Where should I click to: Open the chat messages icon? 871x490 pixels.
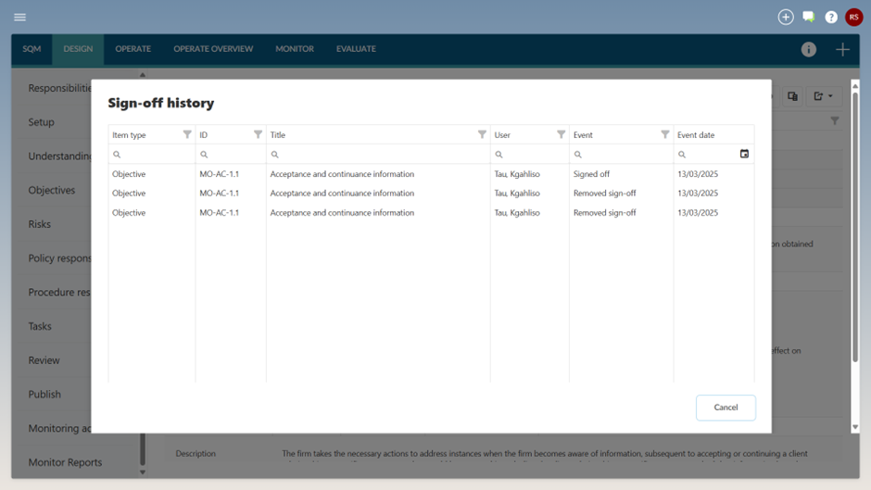pyautogui.click(x=809, y=17)
